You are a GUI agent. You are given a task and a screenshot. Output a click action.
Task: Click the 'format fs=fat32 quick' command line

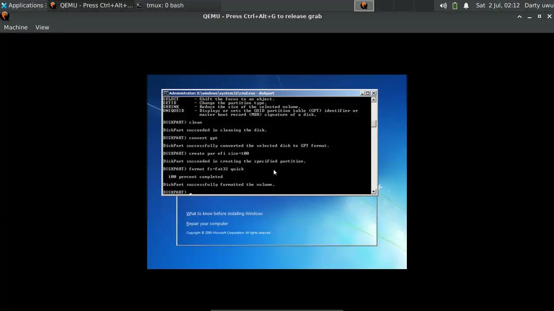(x=203, y=169)
